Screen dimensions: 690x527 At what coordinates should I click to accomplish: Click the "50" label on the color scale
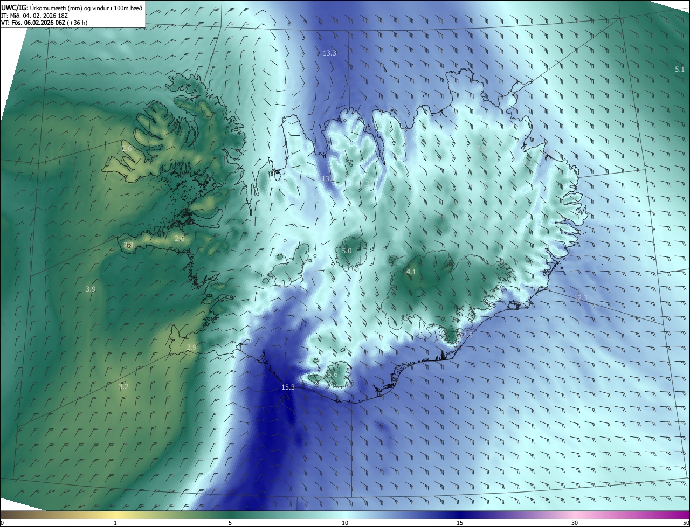[x=686, y=523]
